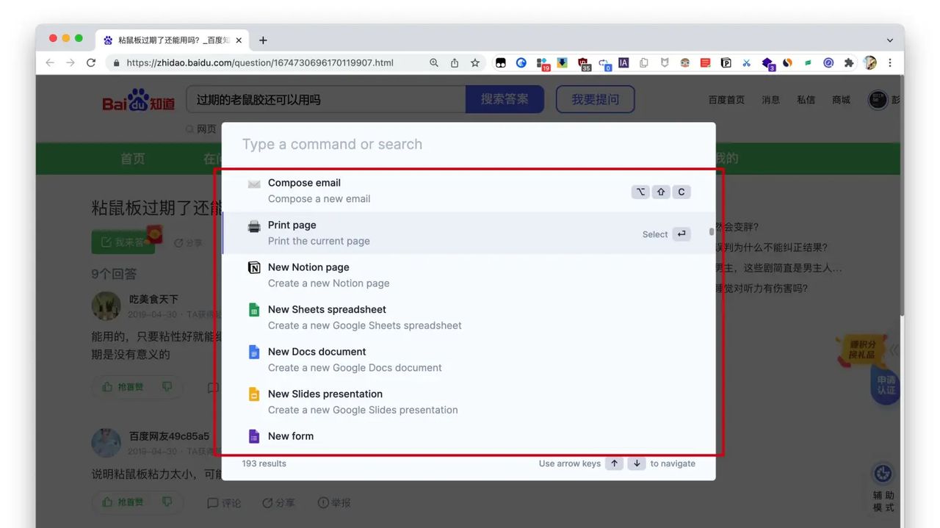Focus the 'Type a command or search' field
940x528 pixels.
click(x=469, y=145)
